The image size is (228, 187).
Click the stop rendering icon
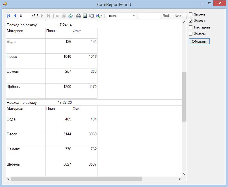click(64, 16)
